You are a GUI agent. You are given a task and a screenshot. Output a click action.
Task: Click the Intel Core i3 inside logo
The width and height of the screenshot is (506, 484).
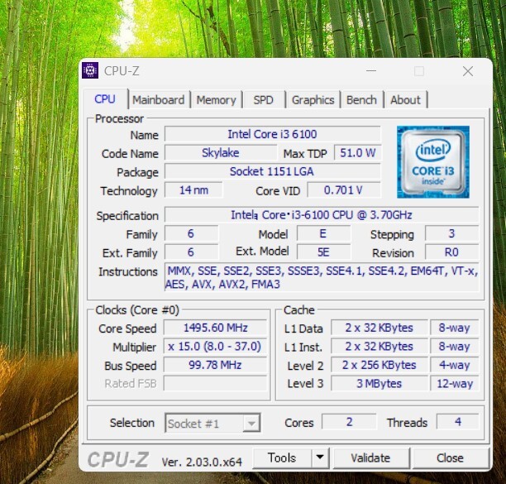(432, 162)
